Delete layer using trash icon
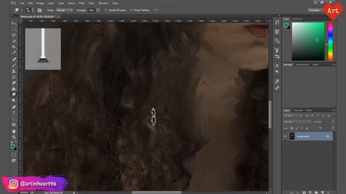The image size is (346, 194). (328, 192)
